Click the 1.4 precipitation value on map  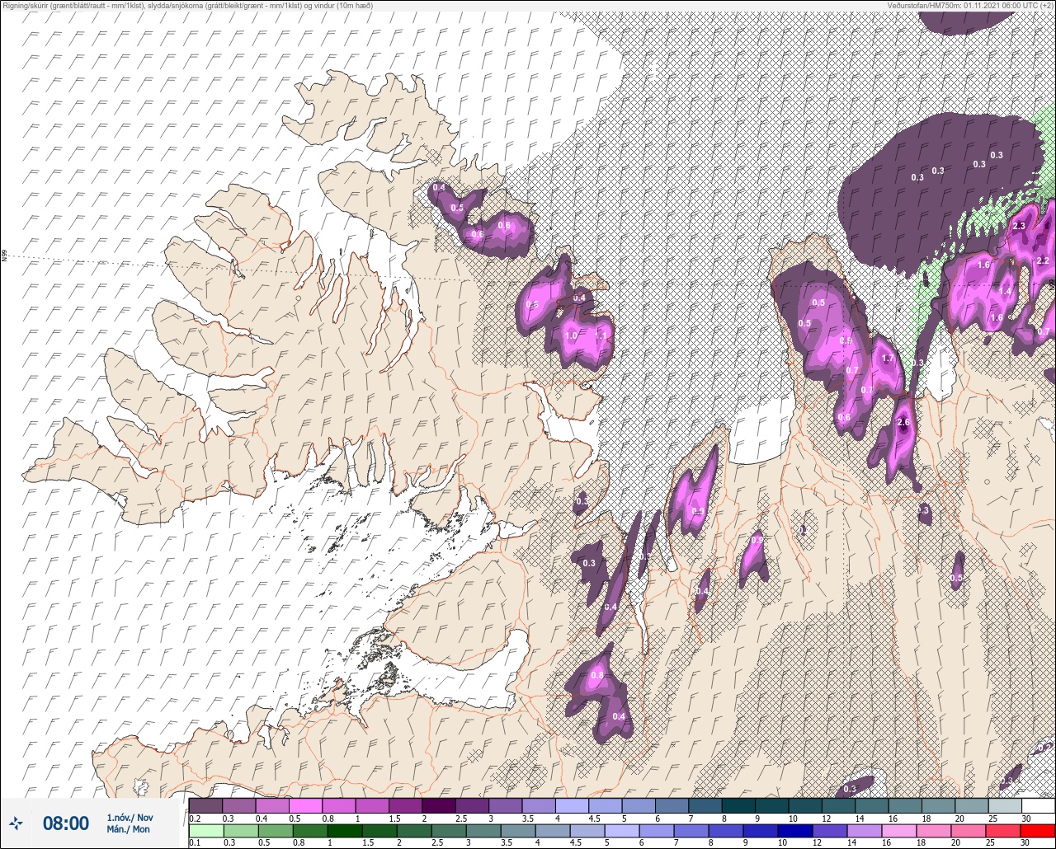1006,292
